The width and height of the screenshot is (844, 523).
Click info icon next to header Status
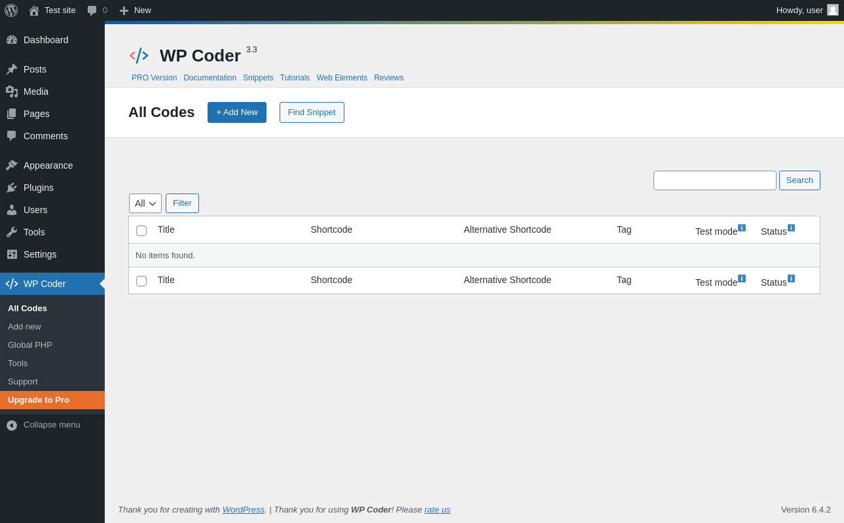(791, 228)
